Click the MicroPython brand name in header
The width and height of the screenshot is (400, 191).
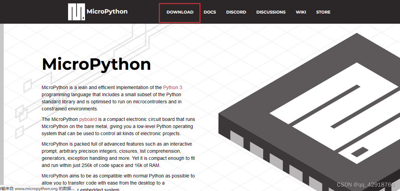coord(107,12)
